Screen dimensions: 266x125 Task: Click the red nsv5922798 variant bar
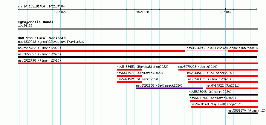pyautogui.click(x=138, y=63)
